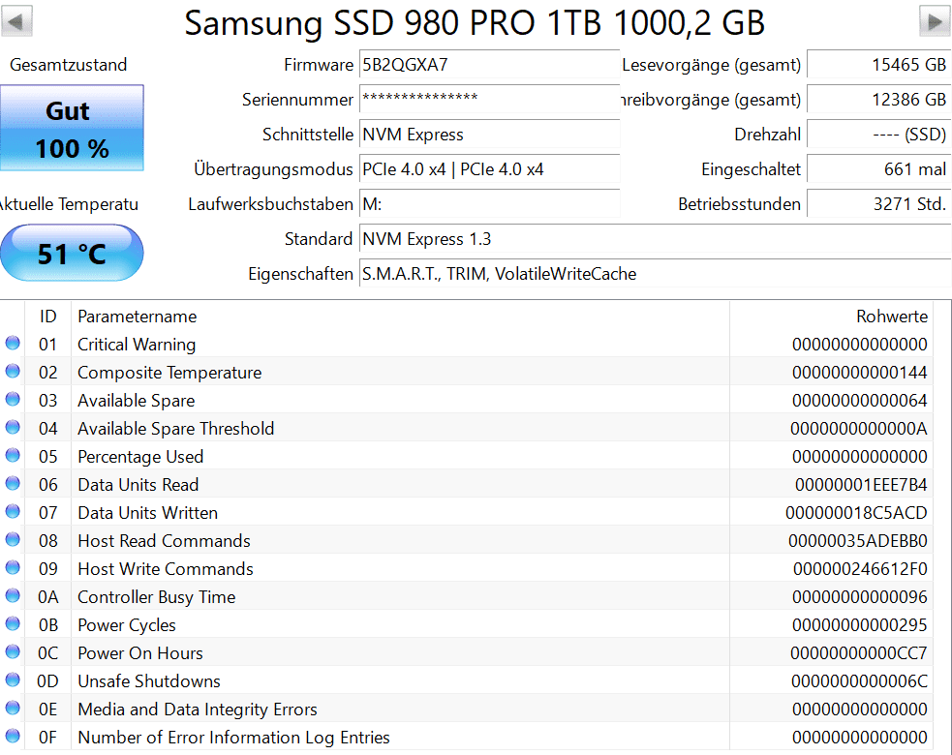This screenshot has height=755, width=952.
Task: Select the Data Units Read row name
Action: 138,485
